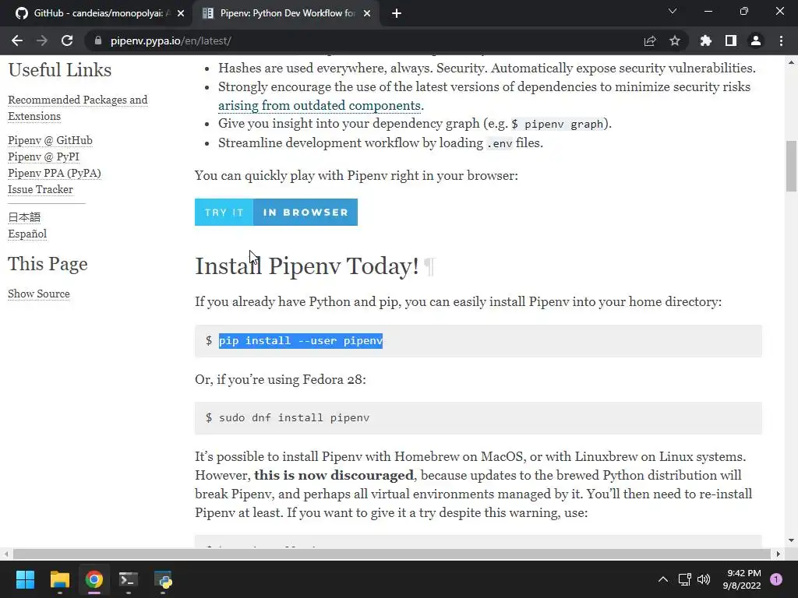Click the Chrome taskbar icon

(94, 579)
